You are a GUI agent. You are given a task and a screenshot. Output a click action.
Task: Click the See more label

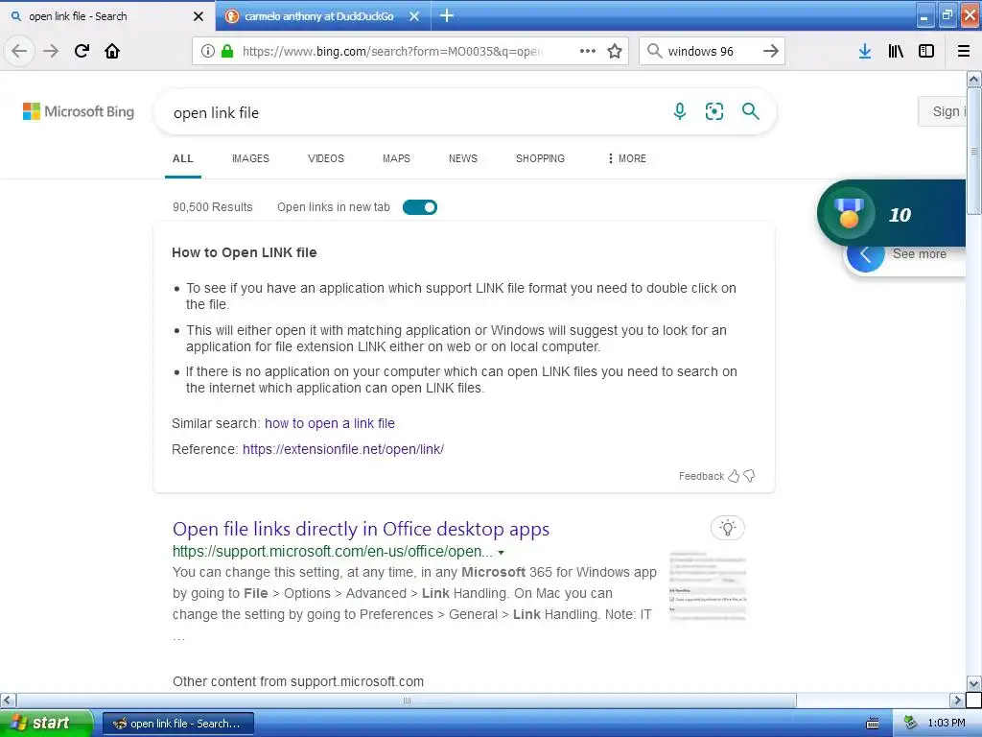point(920,253)
